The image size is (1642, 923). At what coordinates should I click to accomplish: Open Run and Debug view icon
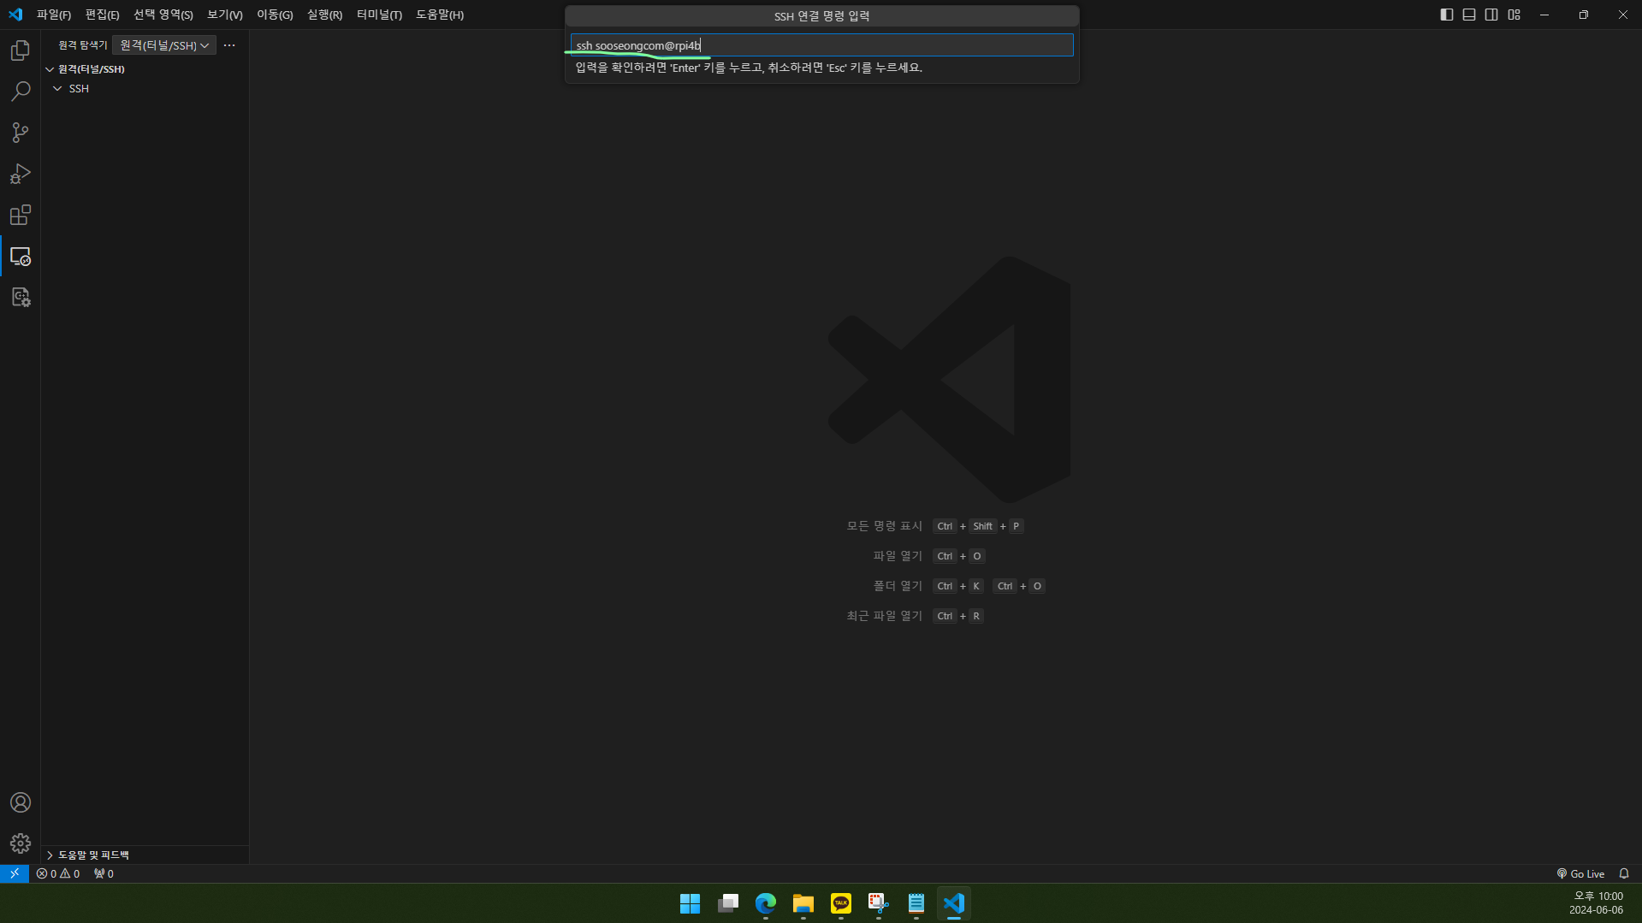pyautogui.click(x=21, y=174)
